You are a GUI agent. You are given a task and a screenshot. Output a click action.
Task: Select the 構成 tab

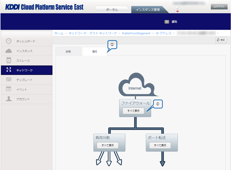click(x=95, y=51)
